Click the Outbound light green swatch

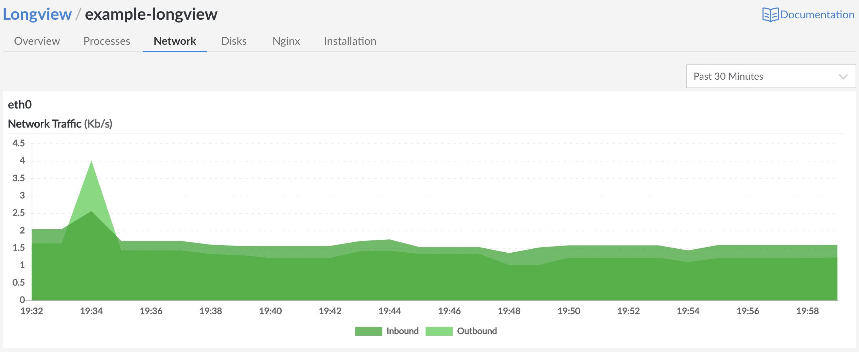point(439,331)
